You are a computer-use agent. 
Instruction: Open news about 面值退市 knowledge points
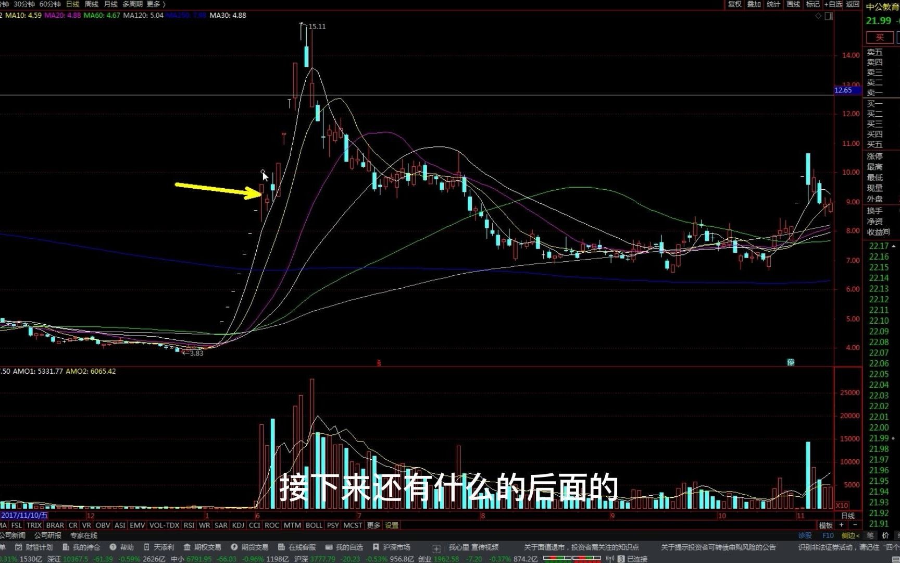pyautogui.click(x=581, y=547)
